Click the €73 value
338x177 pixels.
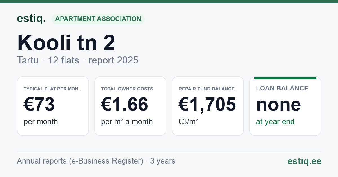point(39,105)
